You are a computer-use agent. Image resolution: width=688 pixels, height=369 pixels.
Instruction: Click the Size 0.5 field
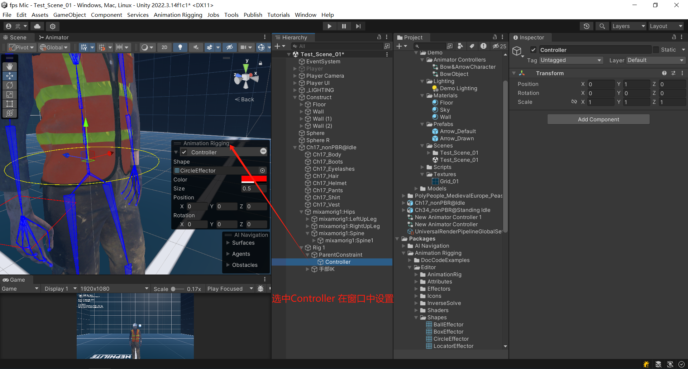point(254,188)
